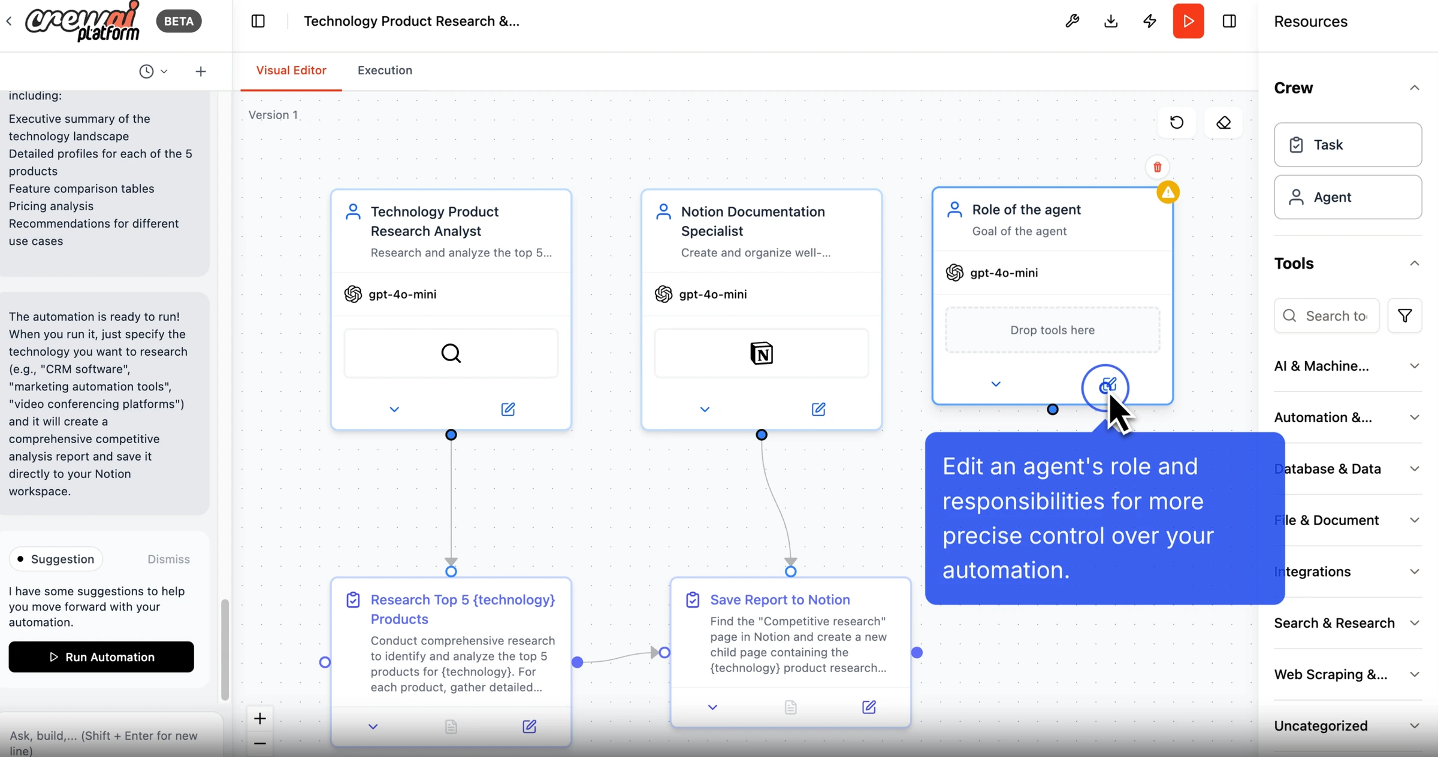Screen dimensions: 1438x757
Task: Toggle the right Resources panel
Action: pos(1229,21)
